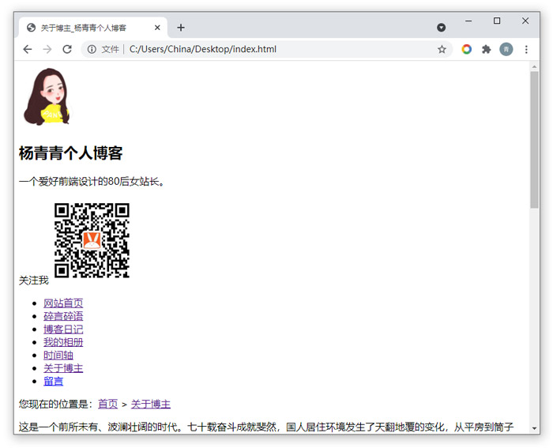Viewport: 553px width, 448px height.
Task: Click the 关注我 label
Action: coord(33,280)
